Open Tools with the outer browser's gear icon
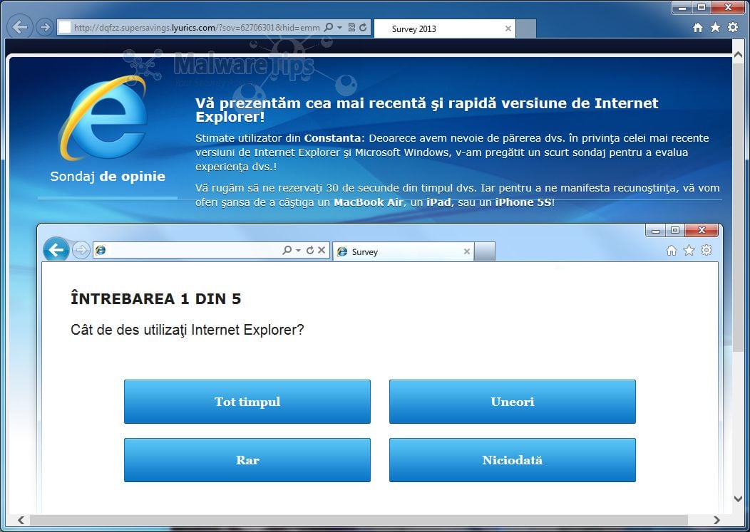750x532 pixels. point(733,27)
